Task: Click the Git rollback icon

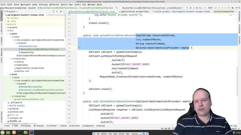Action: point(229,8)
